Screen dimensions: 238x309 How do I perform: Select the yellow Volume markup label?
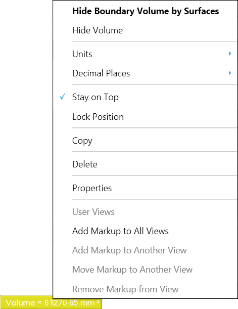point(51,302)
